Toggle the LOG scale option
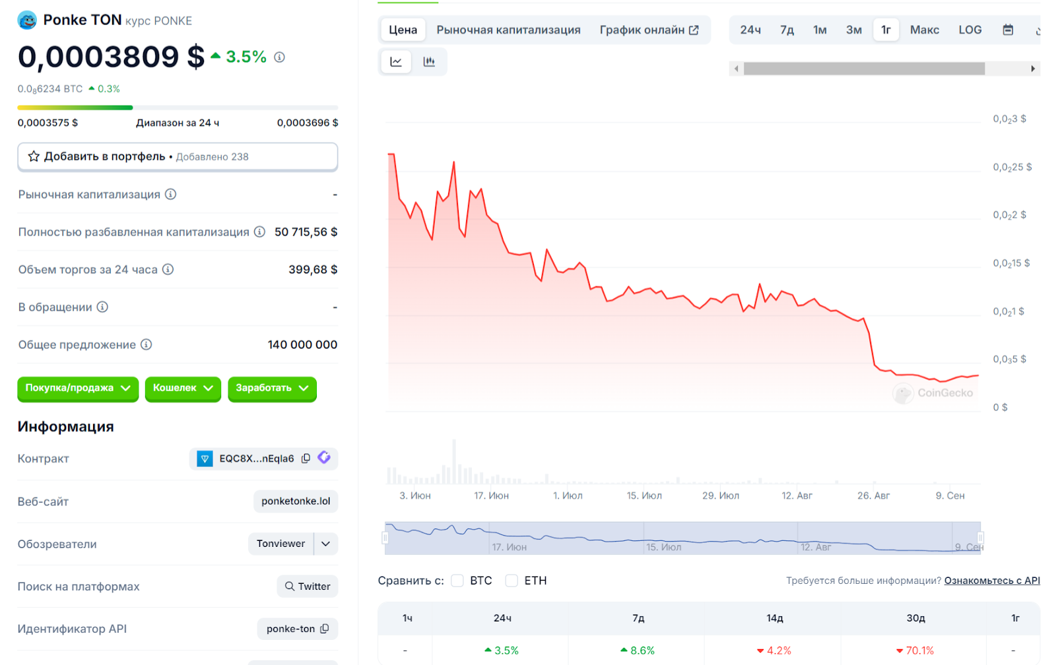The height and width of the screenshot is (665, 1056). [970, 30]
